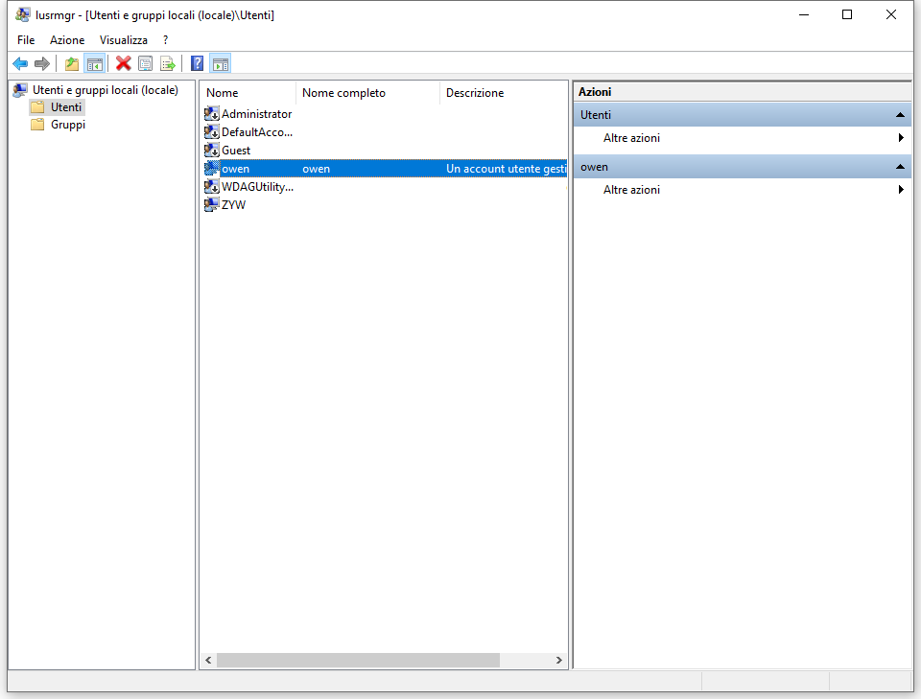Sort by Nome completo column header
921x699 pixels.
tap(367, 93)
